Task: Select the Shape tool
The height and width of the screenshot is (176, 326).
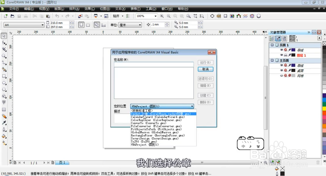Action: click(4, 43)
